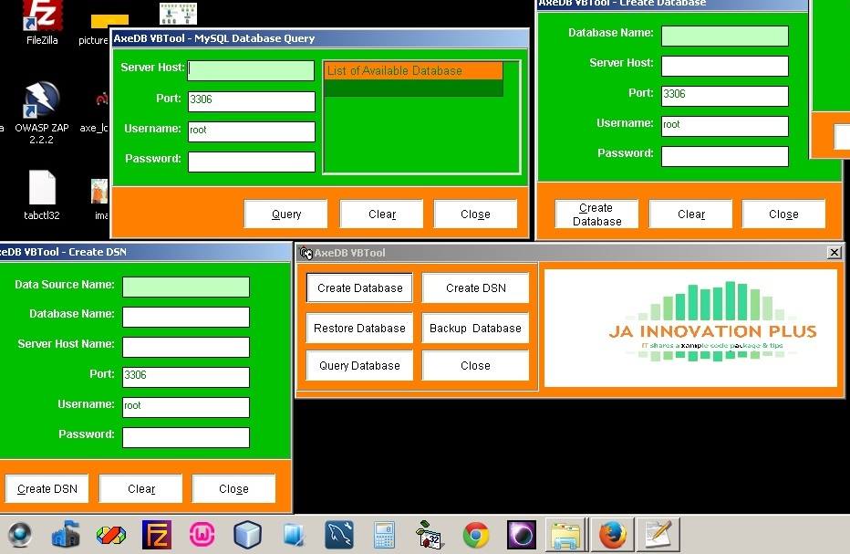This screenshot has height=554, width=850.
Task: Open File Explorer from the taskbar
Action: [566, 535]
